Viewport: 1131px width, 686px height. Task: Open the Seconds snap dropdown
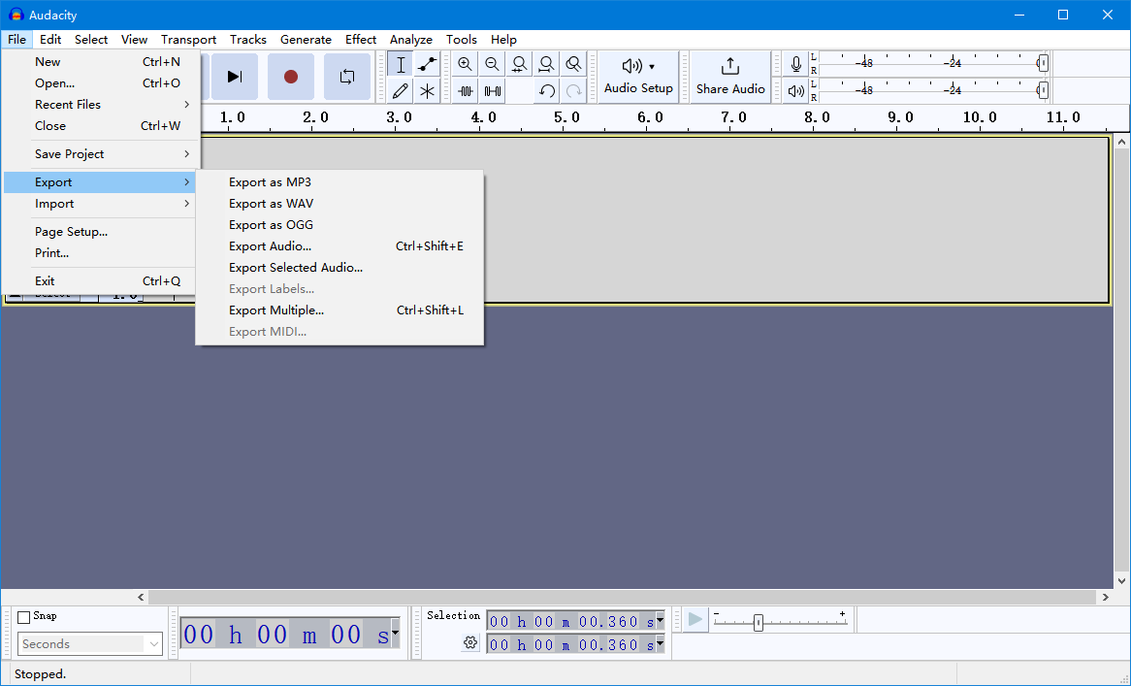(x=90, y=643)
